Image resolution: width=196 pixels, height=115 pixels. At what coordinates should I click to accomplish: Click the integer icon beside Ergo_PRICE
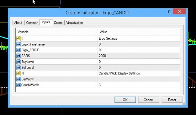click(19, 50)
